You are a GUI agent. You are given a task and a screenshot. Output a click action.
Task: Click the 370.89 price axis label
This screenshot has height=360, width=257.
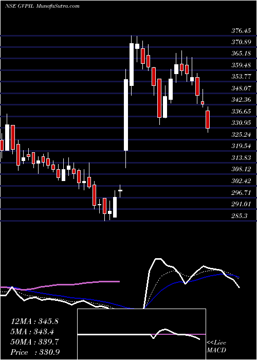pos(241,42)
